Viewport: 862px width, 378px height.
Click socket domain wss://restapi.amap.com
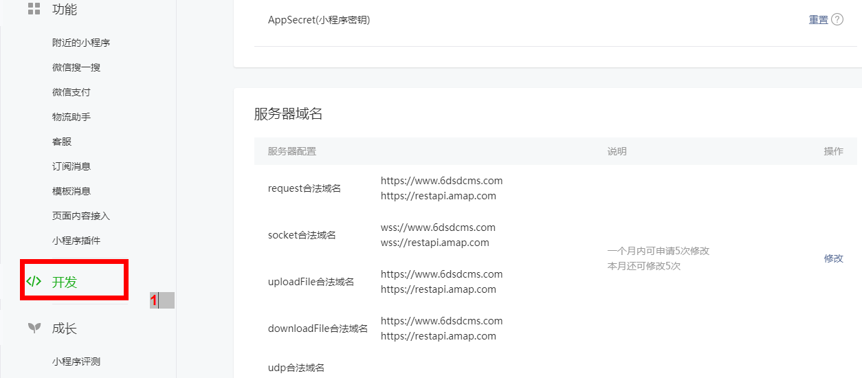[x=434, y=242]
